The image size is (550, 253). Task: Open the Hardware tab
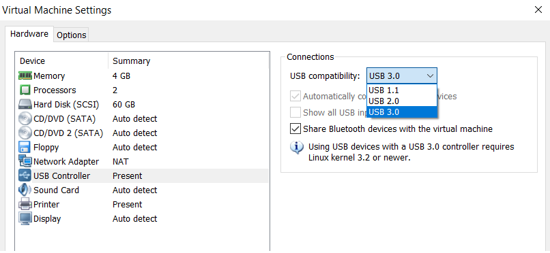(29, 34)
